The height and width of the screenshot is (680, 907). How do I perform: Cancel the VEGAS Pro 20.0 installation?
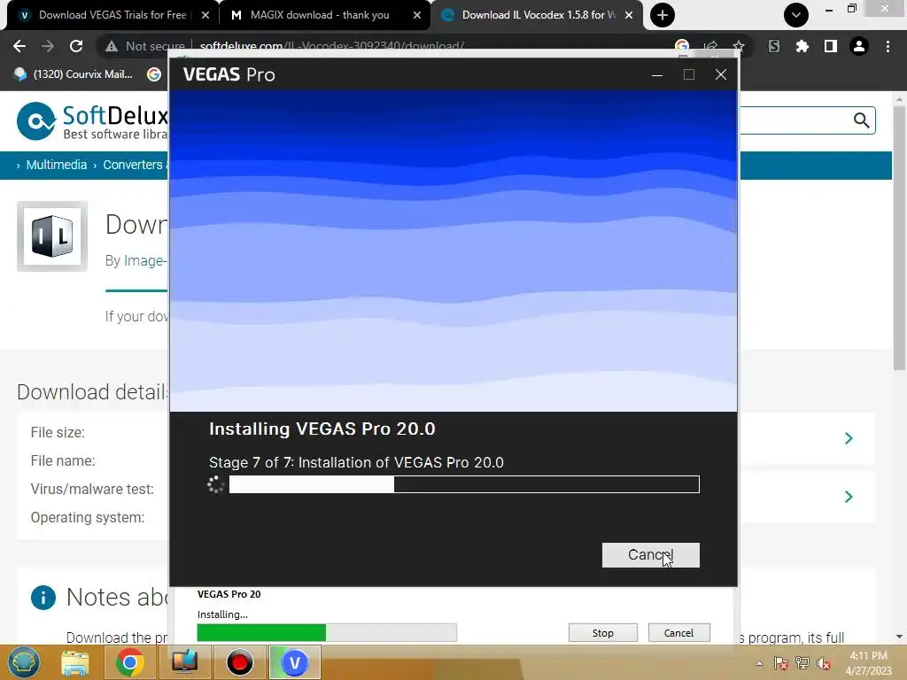pos(650,554)
